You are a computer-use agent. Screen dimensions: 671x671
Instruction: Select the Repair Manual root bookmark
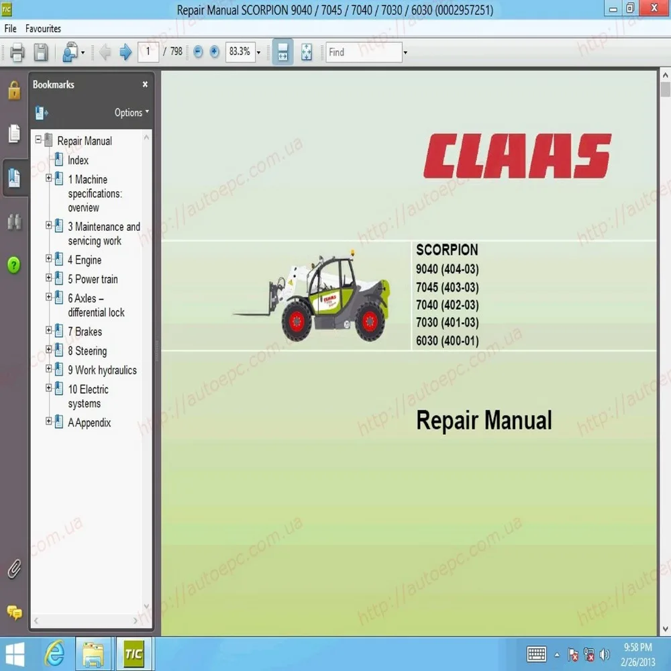[85, 141]
